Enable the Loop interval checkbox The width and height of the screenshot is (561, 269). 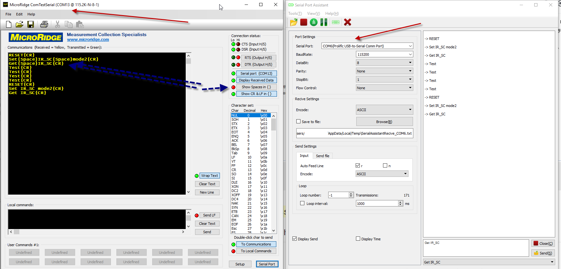[302, 203]
